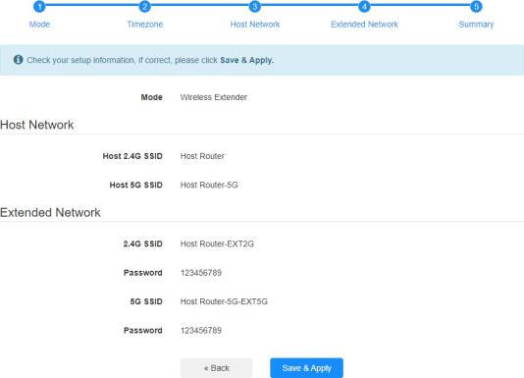This screenshot has width=524, height=378.
Task: Click the 'Host Network' section heading
Action: [x=36, y=125]
